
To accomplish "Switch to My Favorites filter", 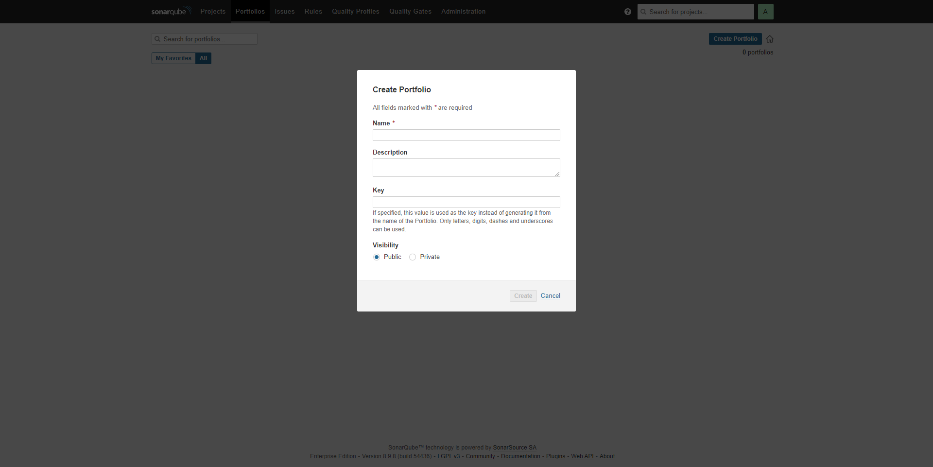I will coord(173,58).
